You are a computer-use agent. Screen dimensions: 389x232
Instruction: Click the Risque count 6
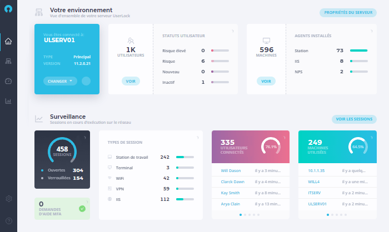click(x=203, y=61)
